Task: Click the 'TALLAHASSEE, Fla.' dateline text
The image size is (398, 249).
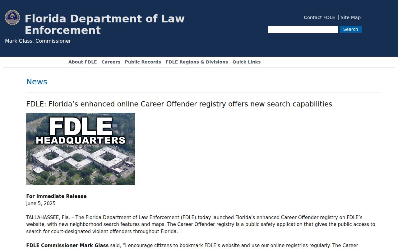Action: (48, 218)
